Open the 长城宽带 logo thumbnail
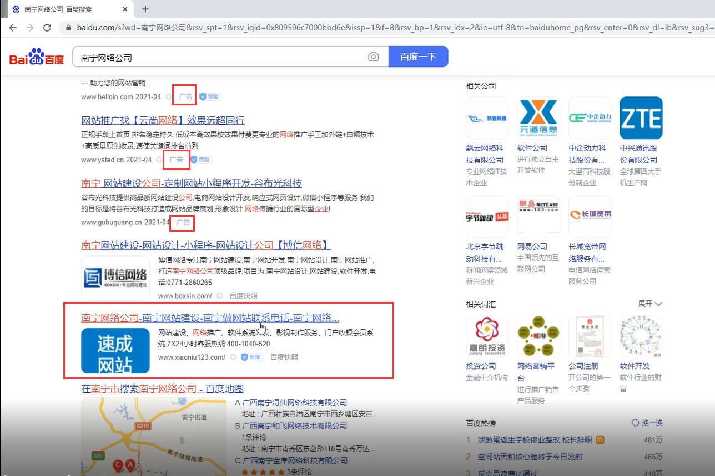This screenshot has width=715, height=476. coord(590,217)
